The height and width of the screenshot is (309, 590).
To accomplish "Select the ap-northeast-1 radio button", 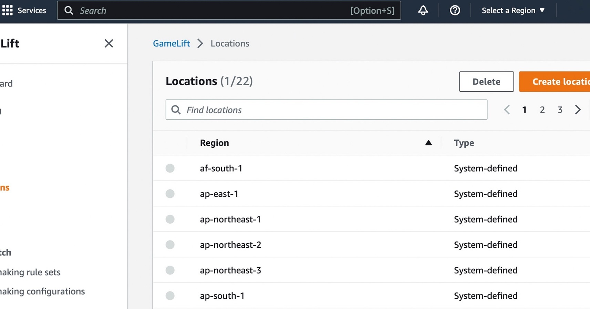I will pos(170,219).
